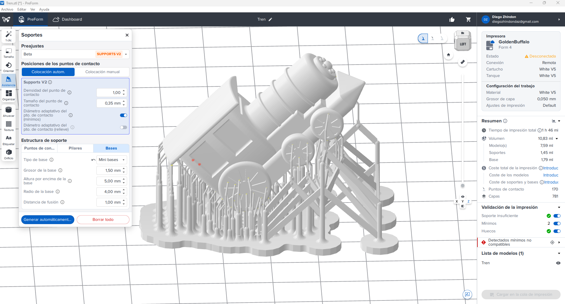Click Generar automáticamente button
The width and height of the screenshot is (565, 304).
point(48,220)
